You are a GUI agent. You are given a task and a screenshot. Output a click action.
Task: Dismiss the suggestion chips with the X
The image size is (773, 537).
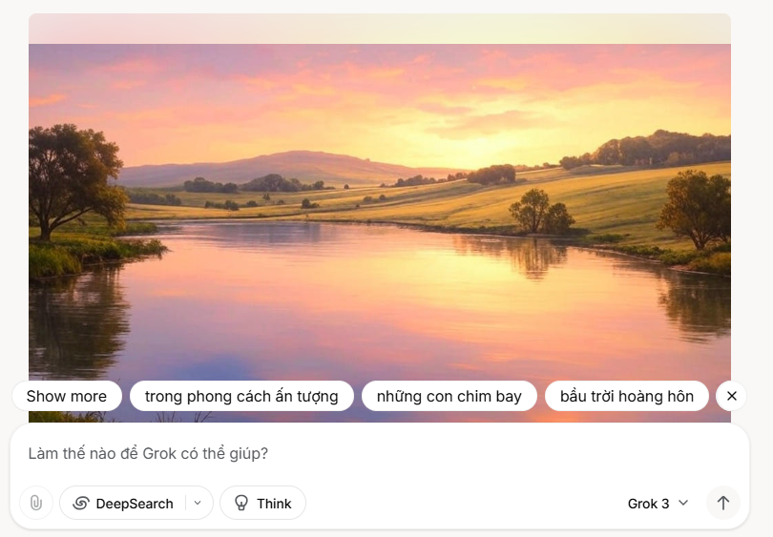(732, 396)
